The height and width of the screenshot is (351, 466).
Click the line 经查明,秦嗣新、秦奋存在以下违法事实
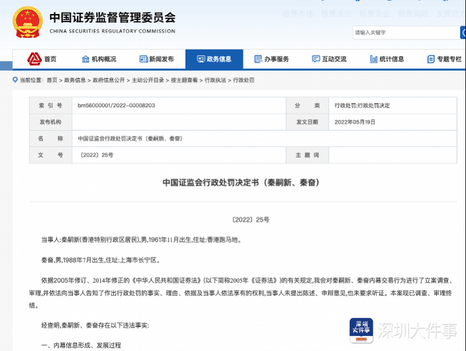[95, 325]
